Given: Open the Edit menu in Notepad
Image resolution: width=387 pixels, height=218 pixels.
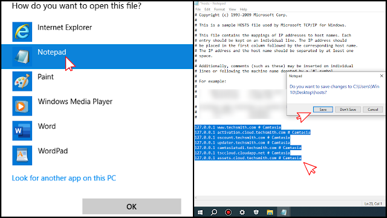Looking at the screenshot, I should tap(207, 10).
